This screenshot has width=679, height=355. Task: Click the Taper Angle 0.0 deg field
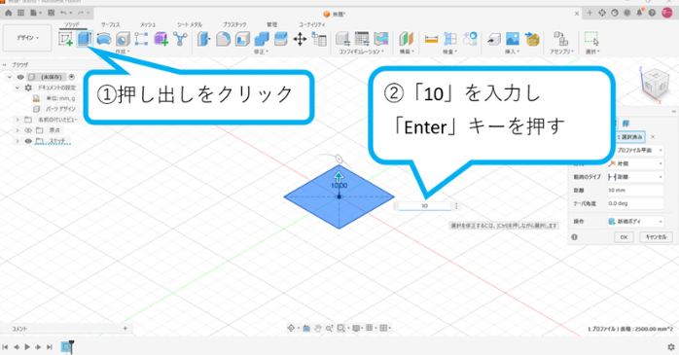coord(635,203)
